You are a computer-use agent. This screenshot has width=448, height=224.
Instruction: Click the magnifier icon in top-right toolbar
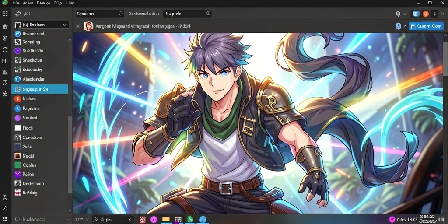(x=398, y=14)
